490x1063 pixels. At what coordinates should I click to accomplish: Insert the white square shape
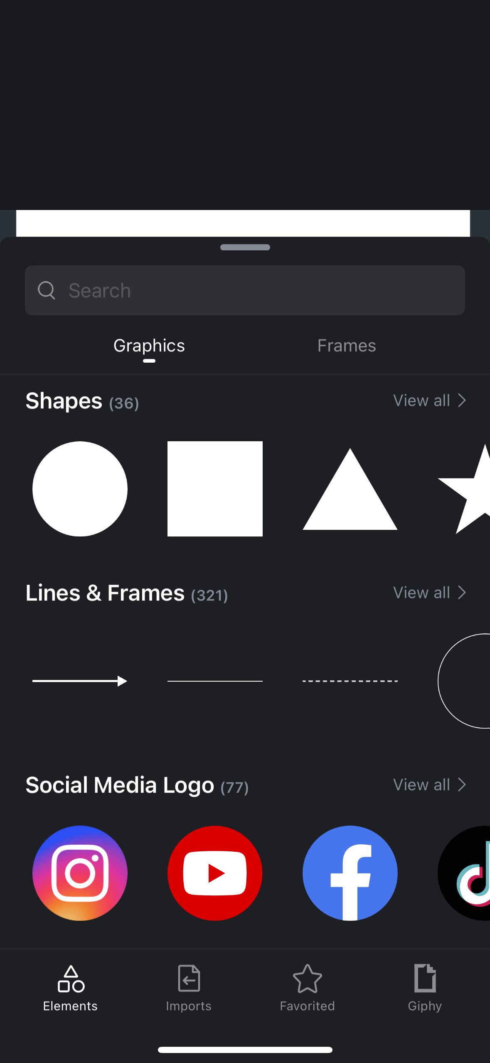coord(215,489)
